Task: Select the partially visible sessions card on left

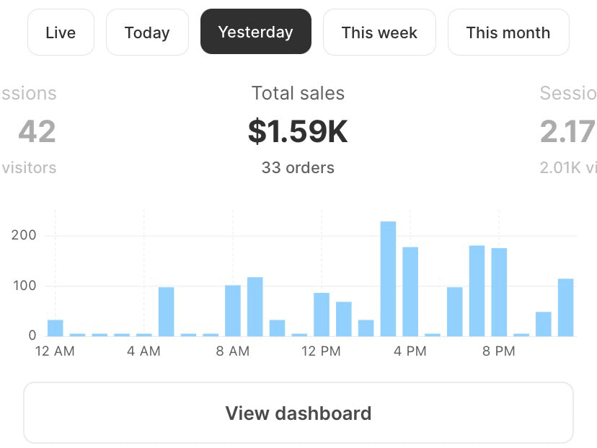Action: coord(29,132)
